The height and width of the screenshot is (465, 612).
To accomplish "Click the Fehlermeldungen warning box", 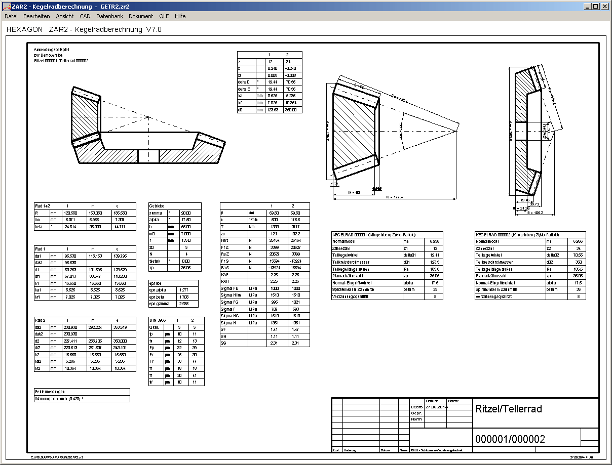I will (81, 395).
